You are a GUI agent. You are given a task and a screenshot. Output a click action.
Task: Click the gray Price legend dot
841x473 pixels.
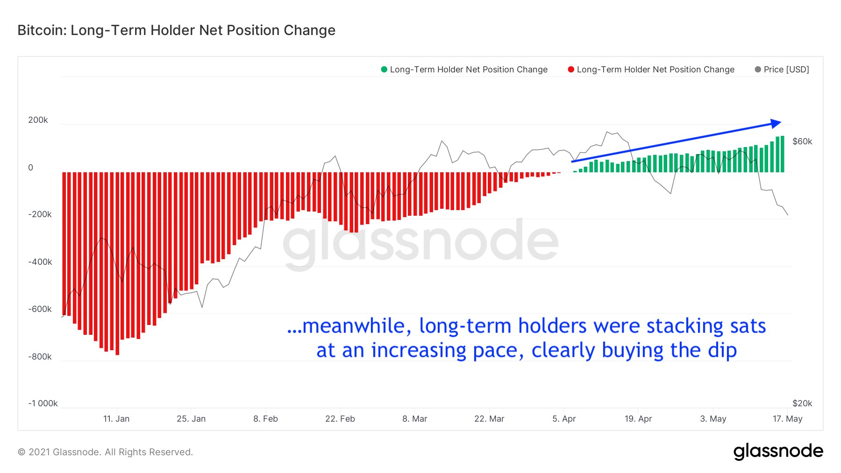[x=758, y=70]
